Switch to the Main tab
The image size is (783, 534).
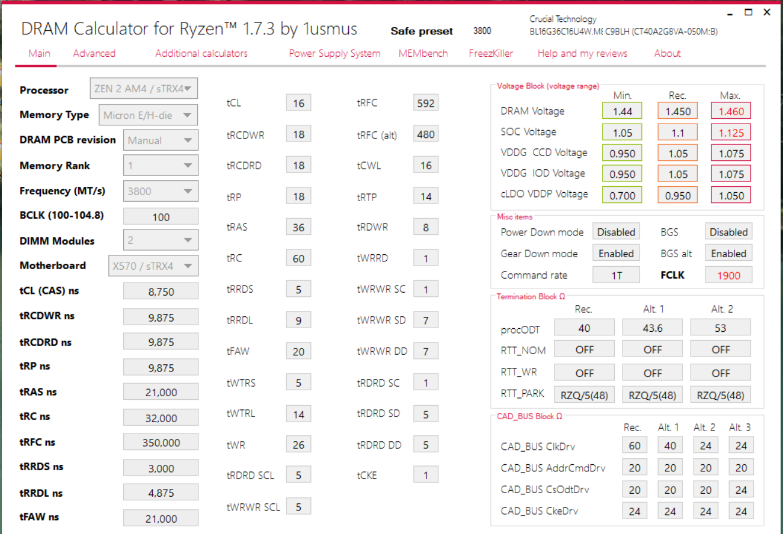pos(39,53)
